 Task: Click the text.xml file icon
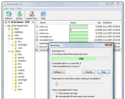click(37, 47)
